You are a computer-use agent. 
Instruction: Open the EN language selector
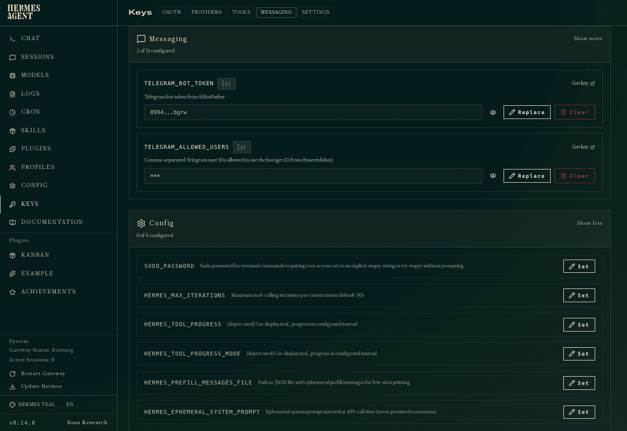[x=70, y=405]
